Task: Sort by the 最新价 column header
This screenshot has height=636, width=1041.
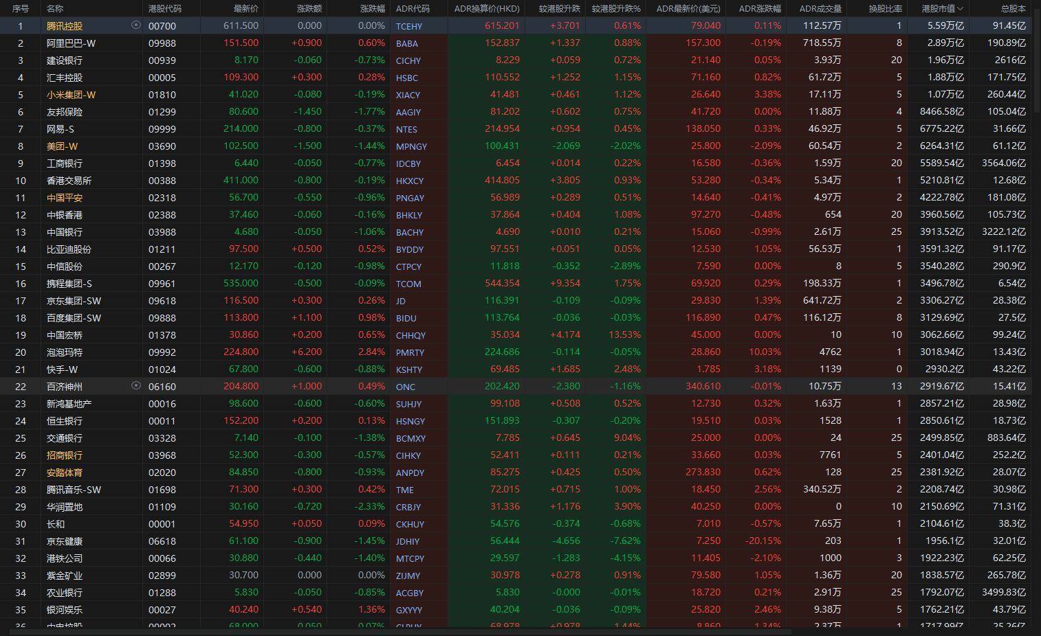Action: click(x=246, y=8)
